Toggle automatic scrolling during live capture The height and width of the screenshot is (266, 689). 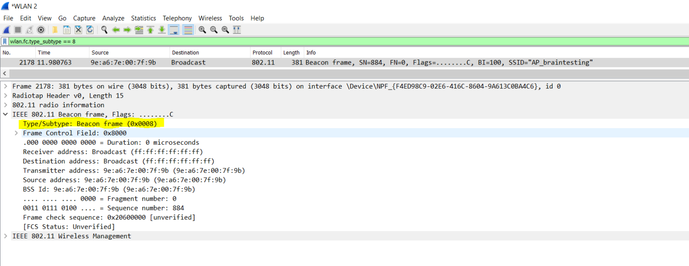coord(174,30)
